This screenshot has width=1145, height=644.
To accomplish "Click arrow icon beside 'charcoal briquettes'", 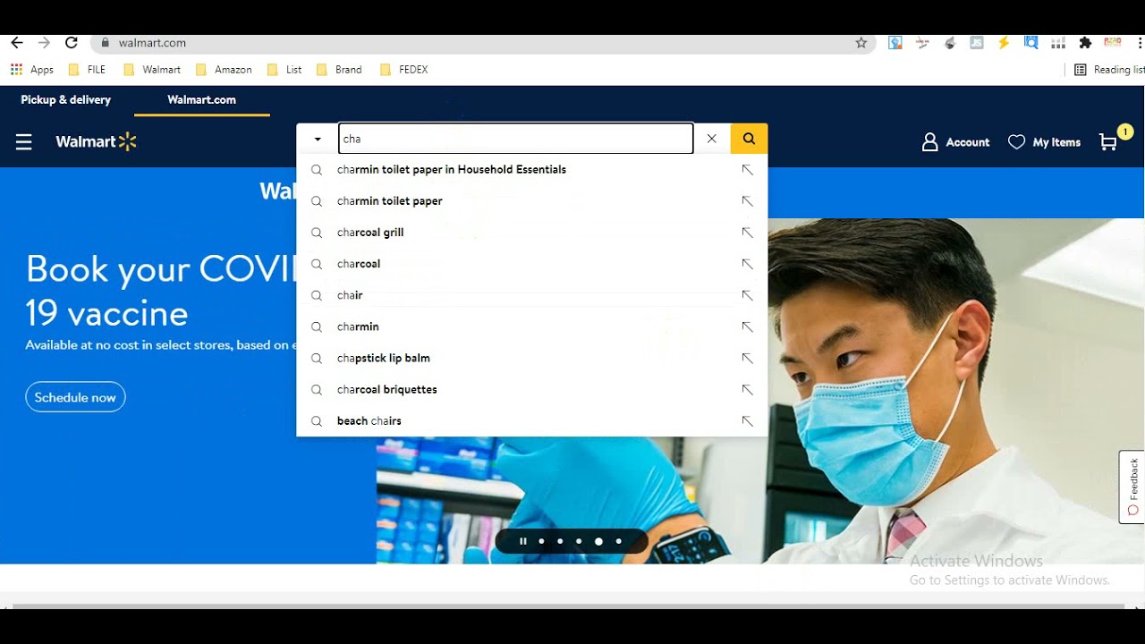I will (x=747, y=389).
